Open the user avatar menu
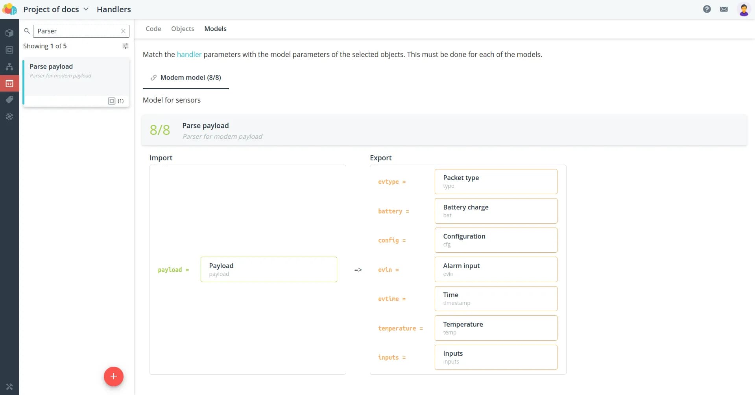The width and height of the screenshot is (755, 395). [x=743, y=9]
